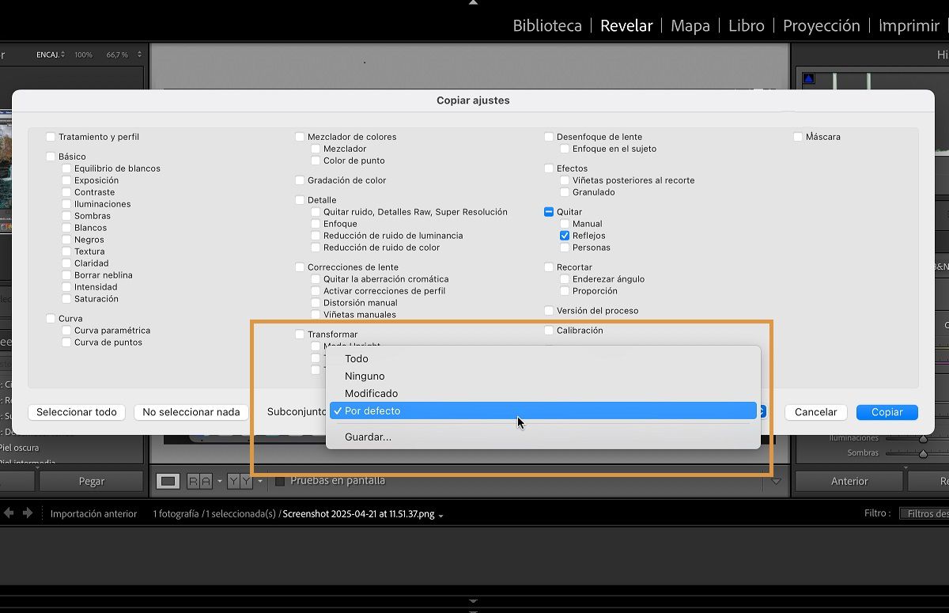Click the Iluminaciones slider in the right panel
Image resolution: width=949 pixels, height=613 pixels.
coord(923,439)
